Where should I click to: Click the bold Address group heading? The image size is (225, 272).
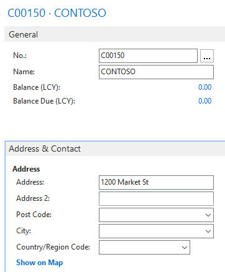pos(26,169)
